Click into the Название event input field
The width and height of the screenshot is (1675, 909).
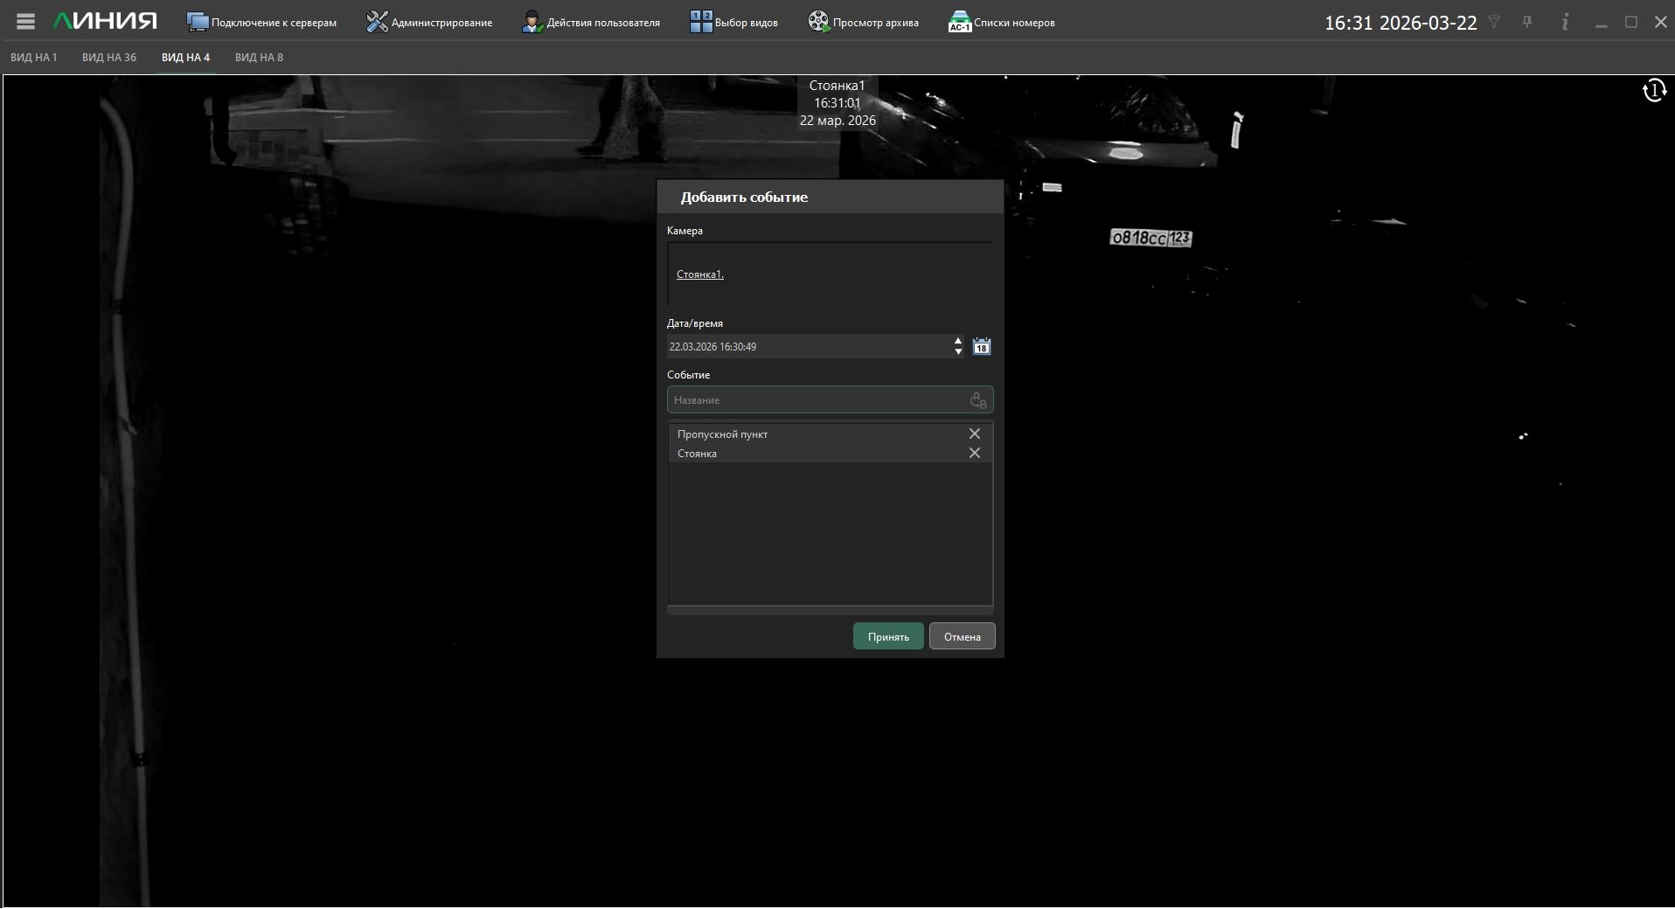point(817,400)
